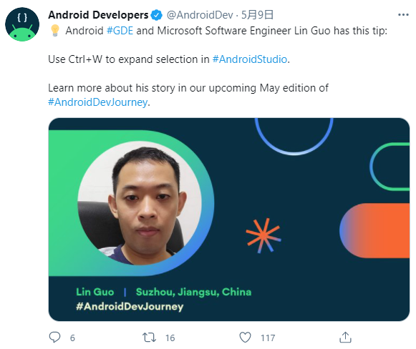Open the reply comment icon
This screenshot has width=416, height=349.
click(55, 338)
